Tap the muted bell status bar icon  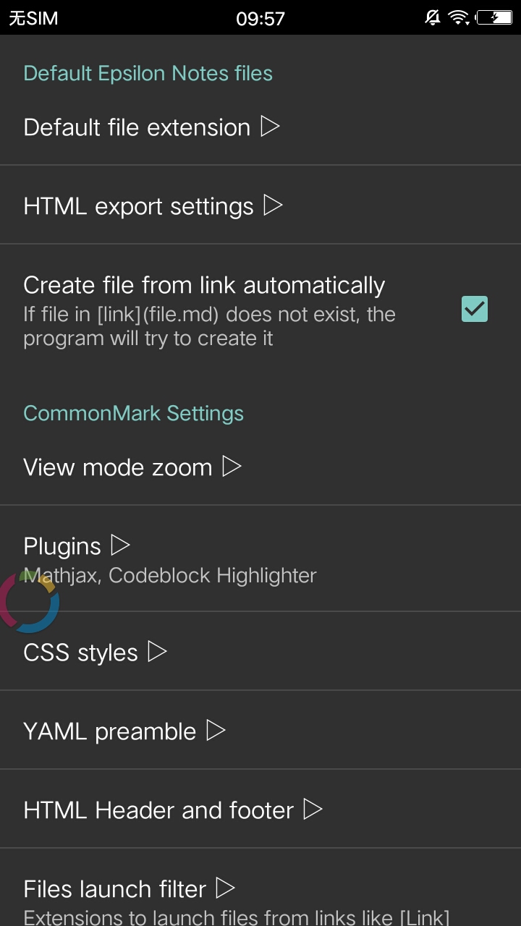[x=433, y=18]
